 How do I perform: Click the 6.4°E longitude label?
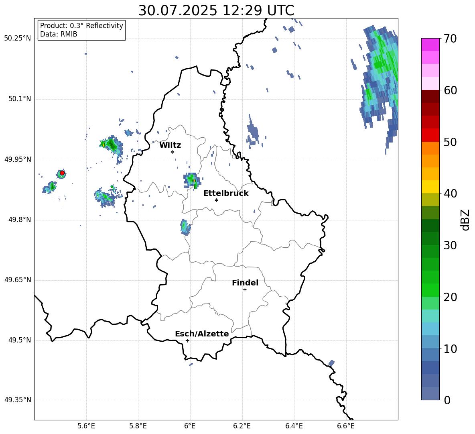coord(294,426)
